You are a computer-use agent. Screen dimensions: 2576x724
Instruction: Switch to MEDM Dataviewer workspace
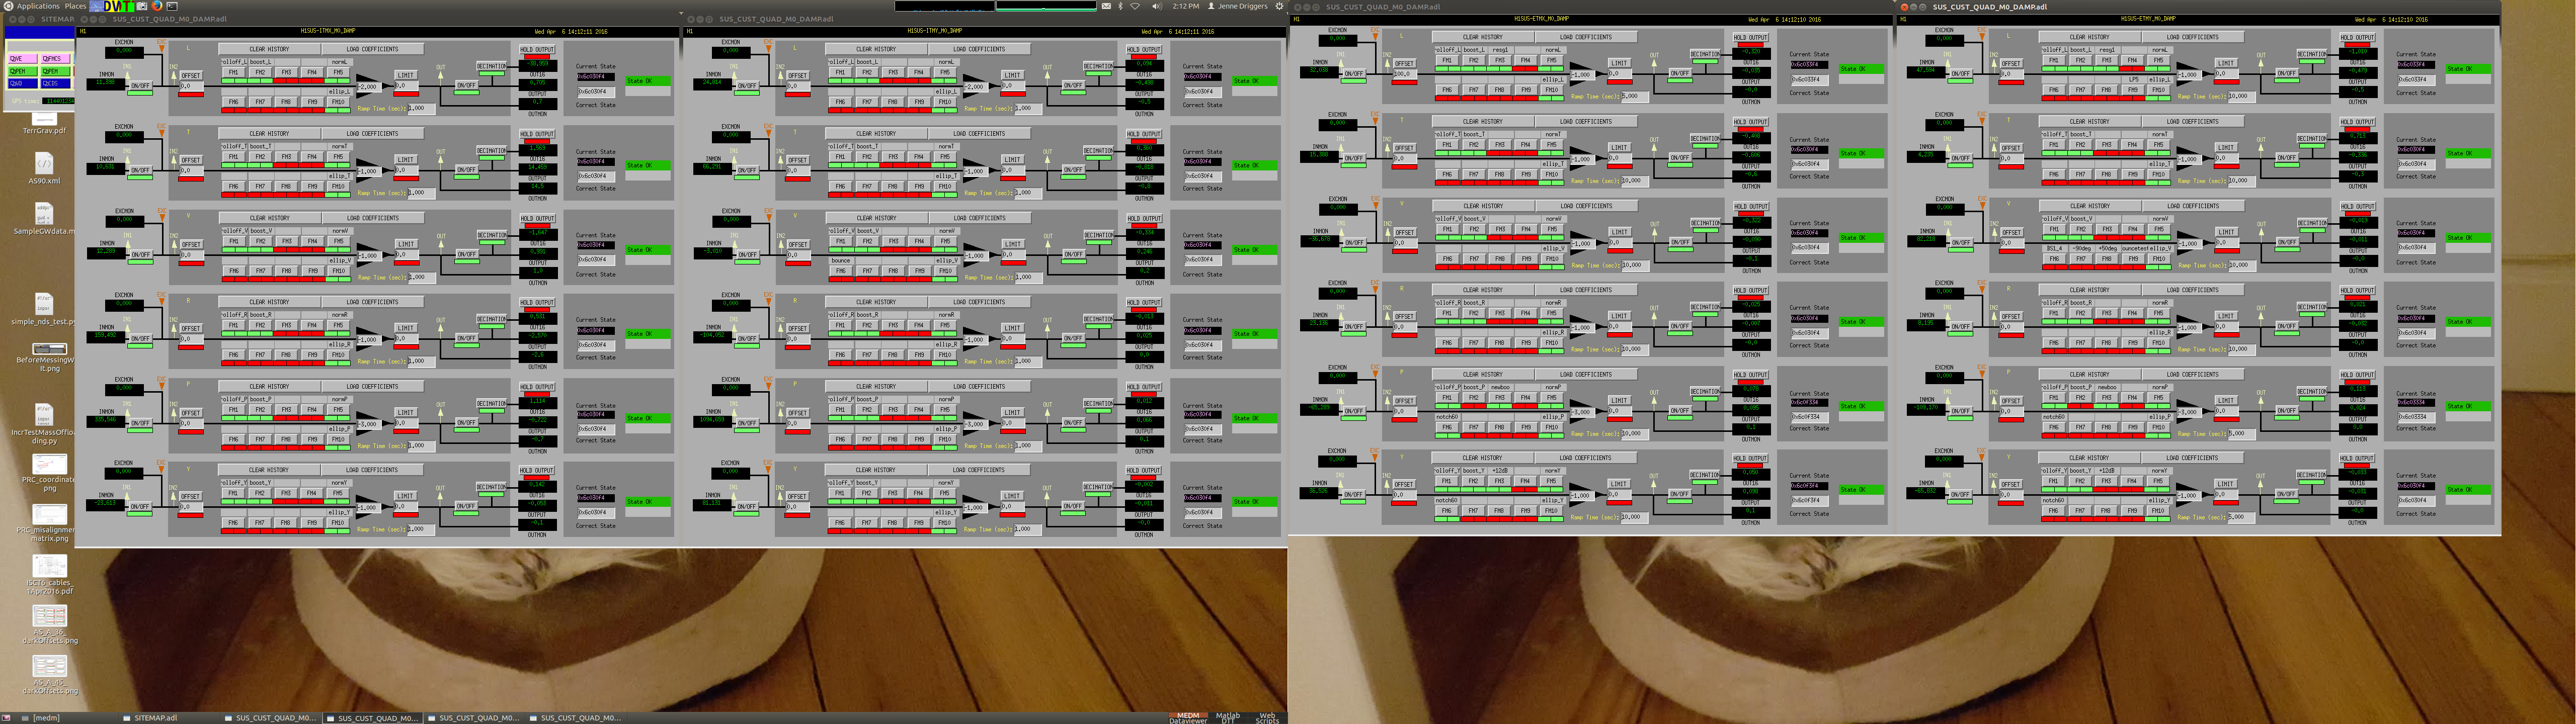[1188, 717]
